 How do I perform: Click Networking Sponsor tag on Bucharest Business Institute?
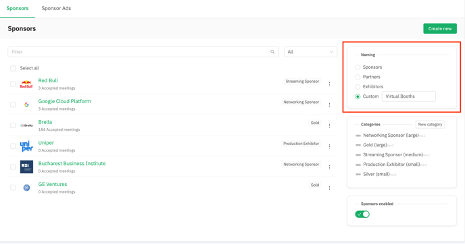(301, 164)
